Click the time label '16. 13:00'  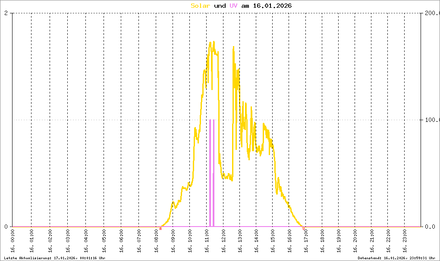[240, 241]
